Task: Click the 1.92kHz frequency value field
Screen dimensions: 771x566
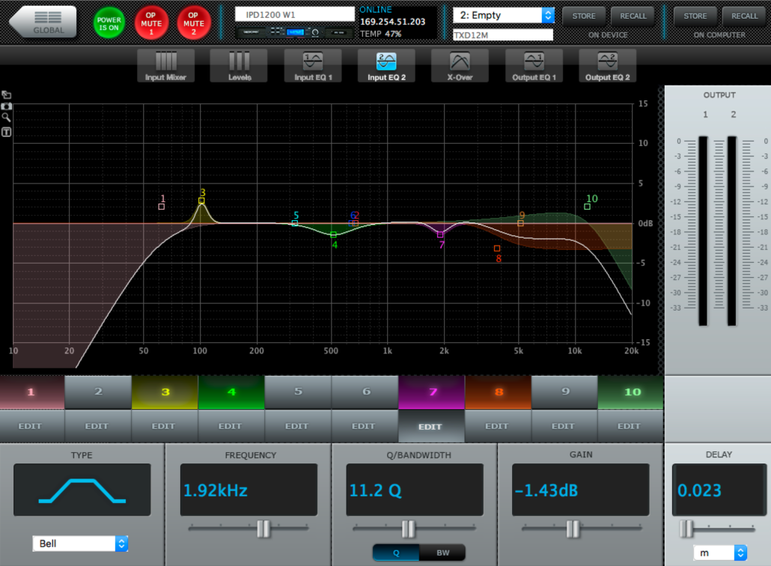Action: point(249,490)
